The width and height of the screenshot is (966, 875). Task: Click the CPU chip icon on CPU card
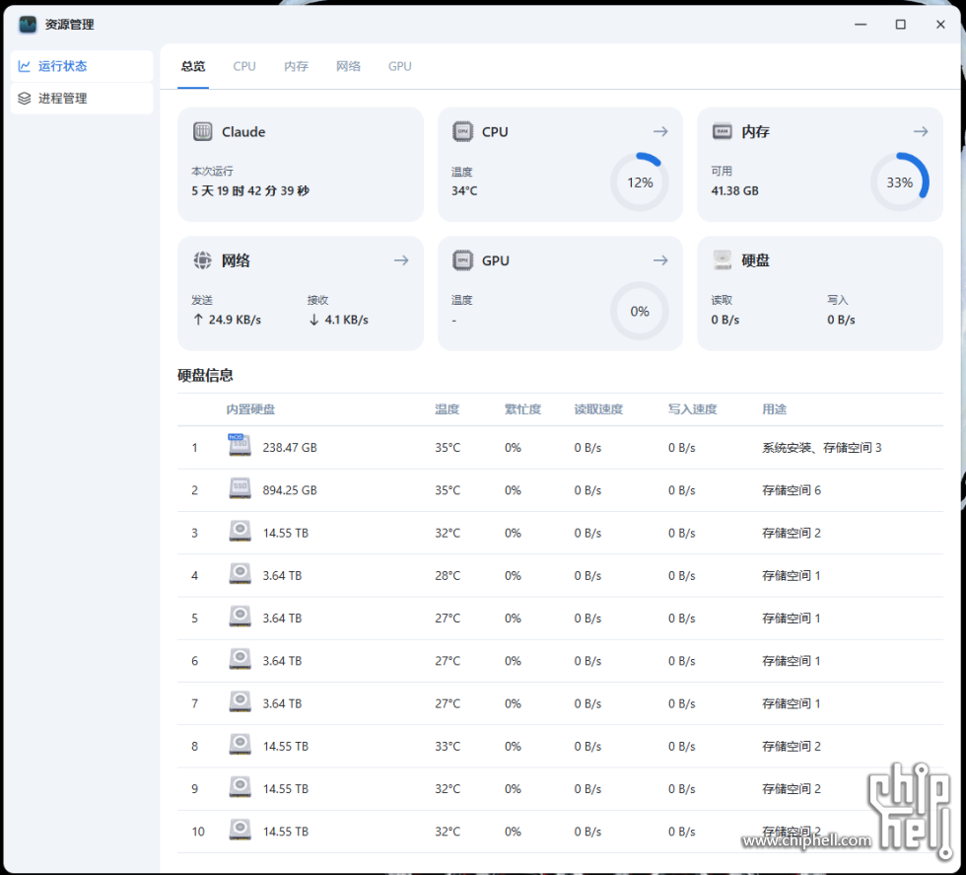[x=463, y=131]
